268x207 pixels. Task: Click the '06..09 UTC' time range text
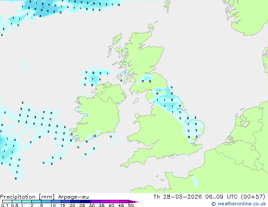[x=222, y=197]
